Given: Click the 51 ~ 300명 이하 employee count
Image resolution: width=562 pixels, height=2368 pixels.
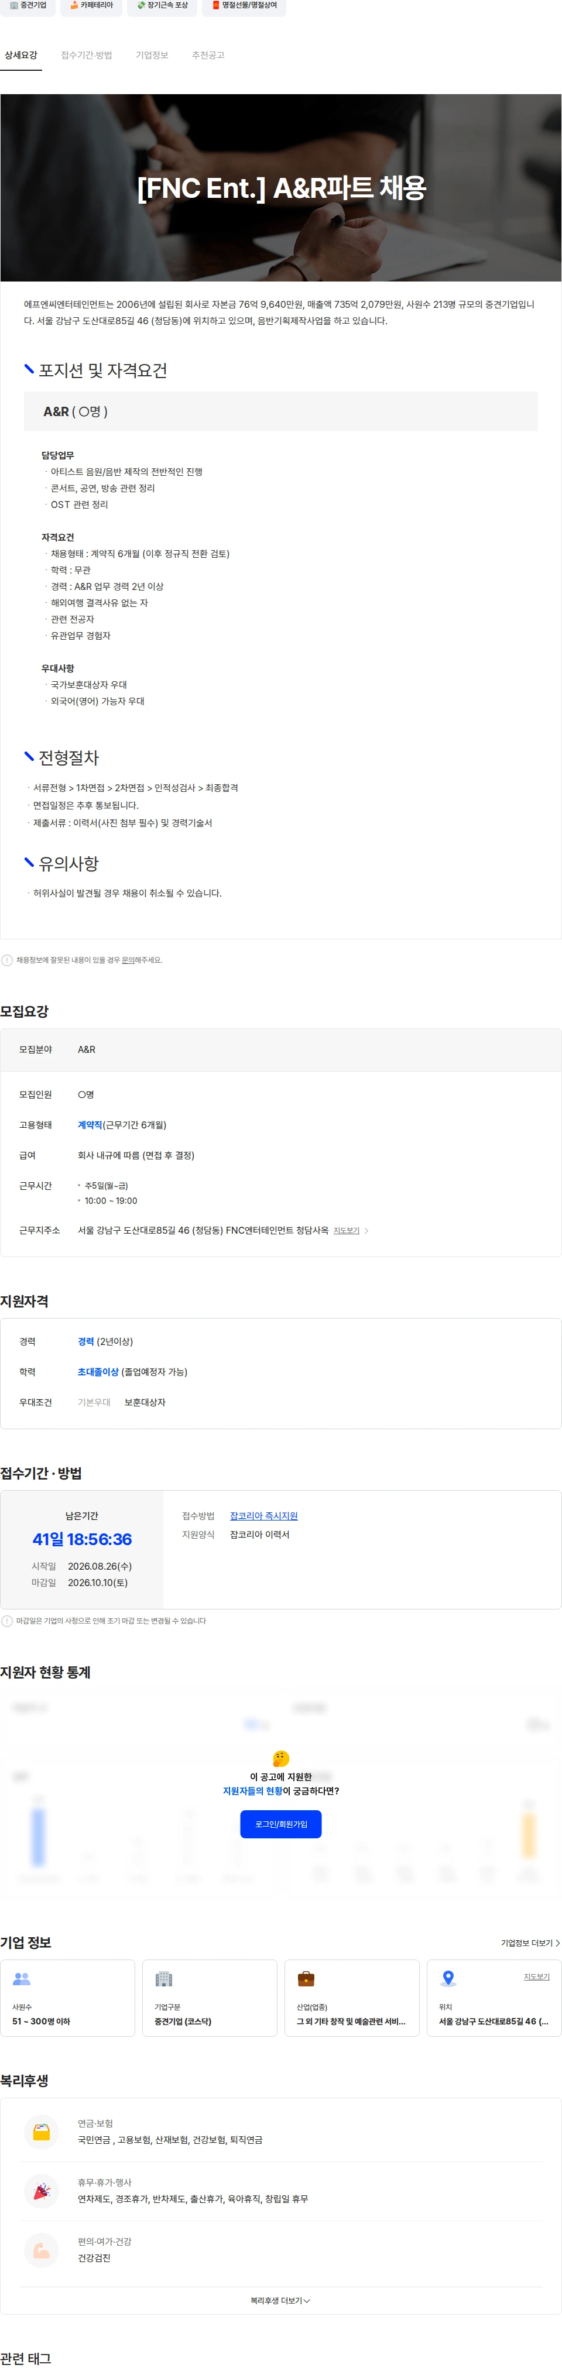Looking at the screenshot, I should tap(40, 2020).
